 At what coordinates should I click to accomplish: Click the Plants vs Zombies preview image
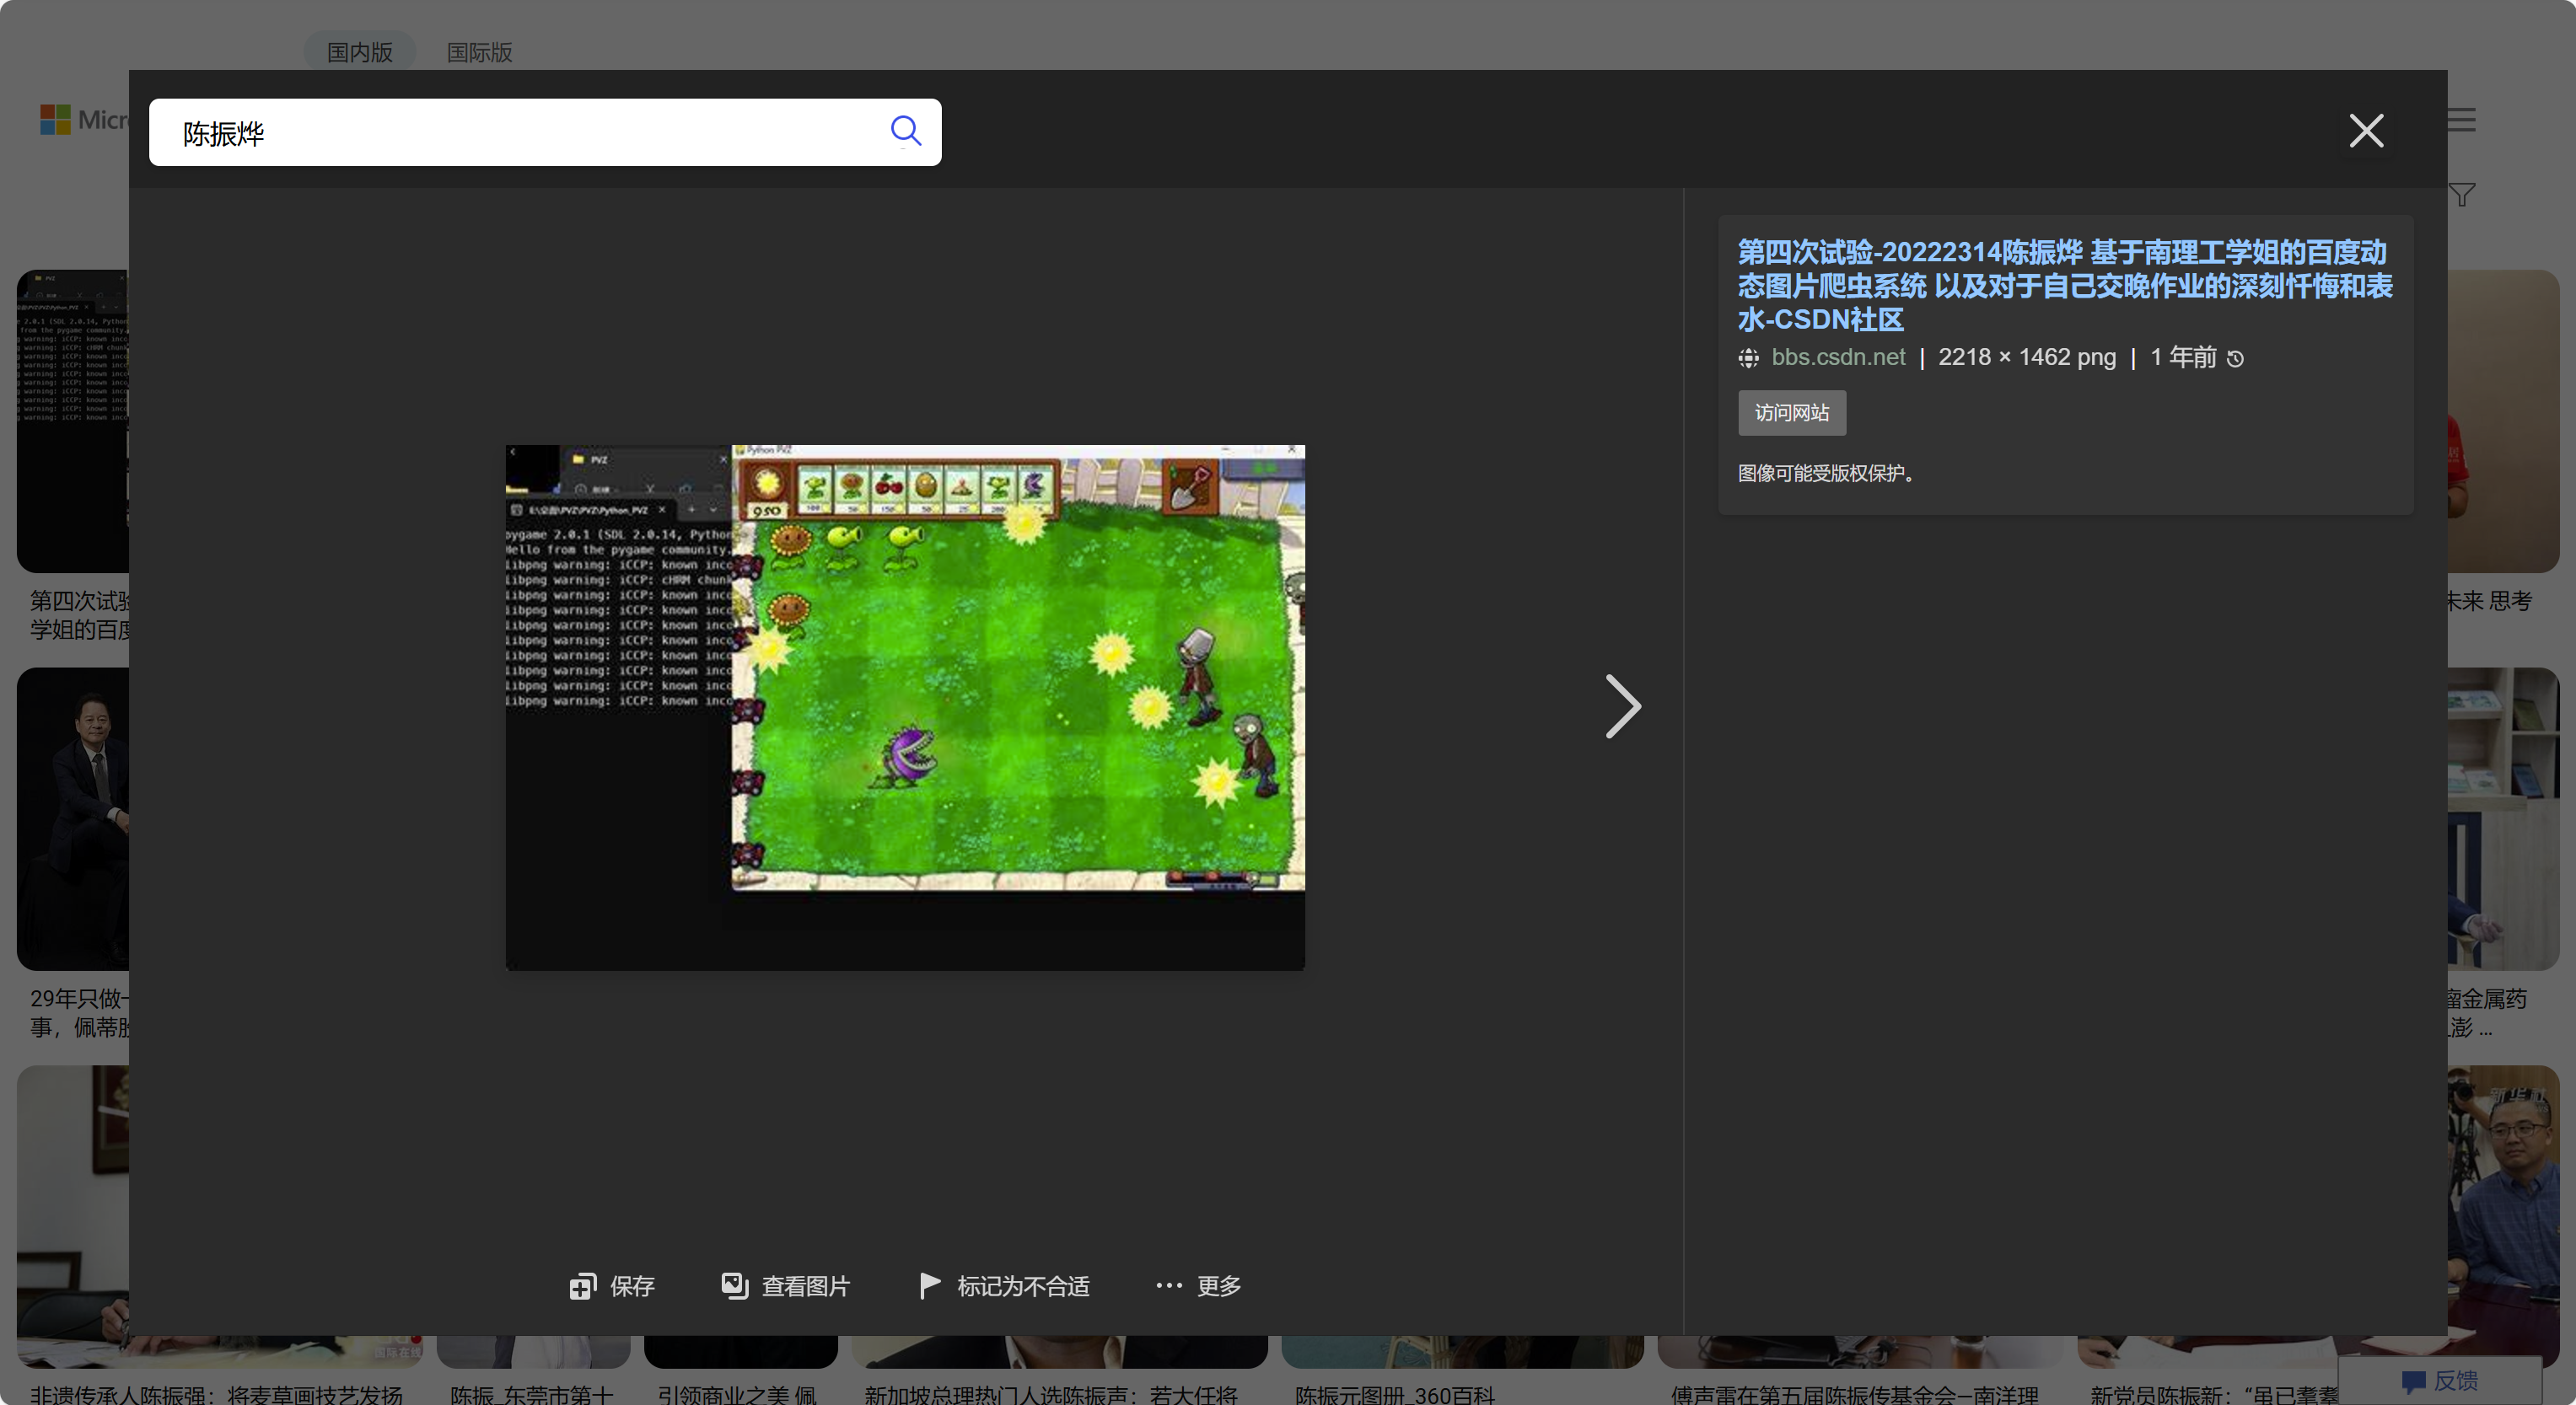coord(905,706)
